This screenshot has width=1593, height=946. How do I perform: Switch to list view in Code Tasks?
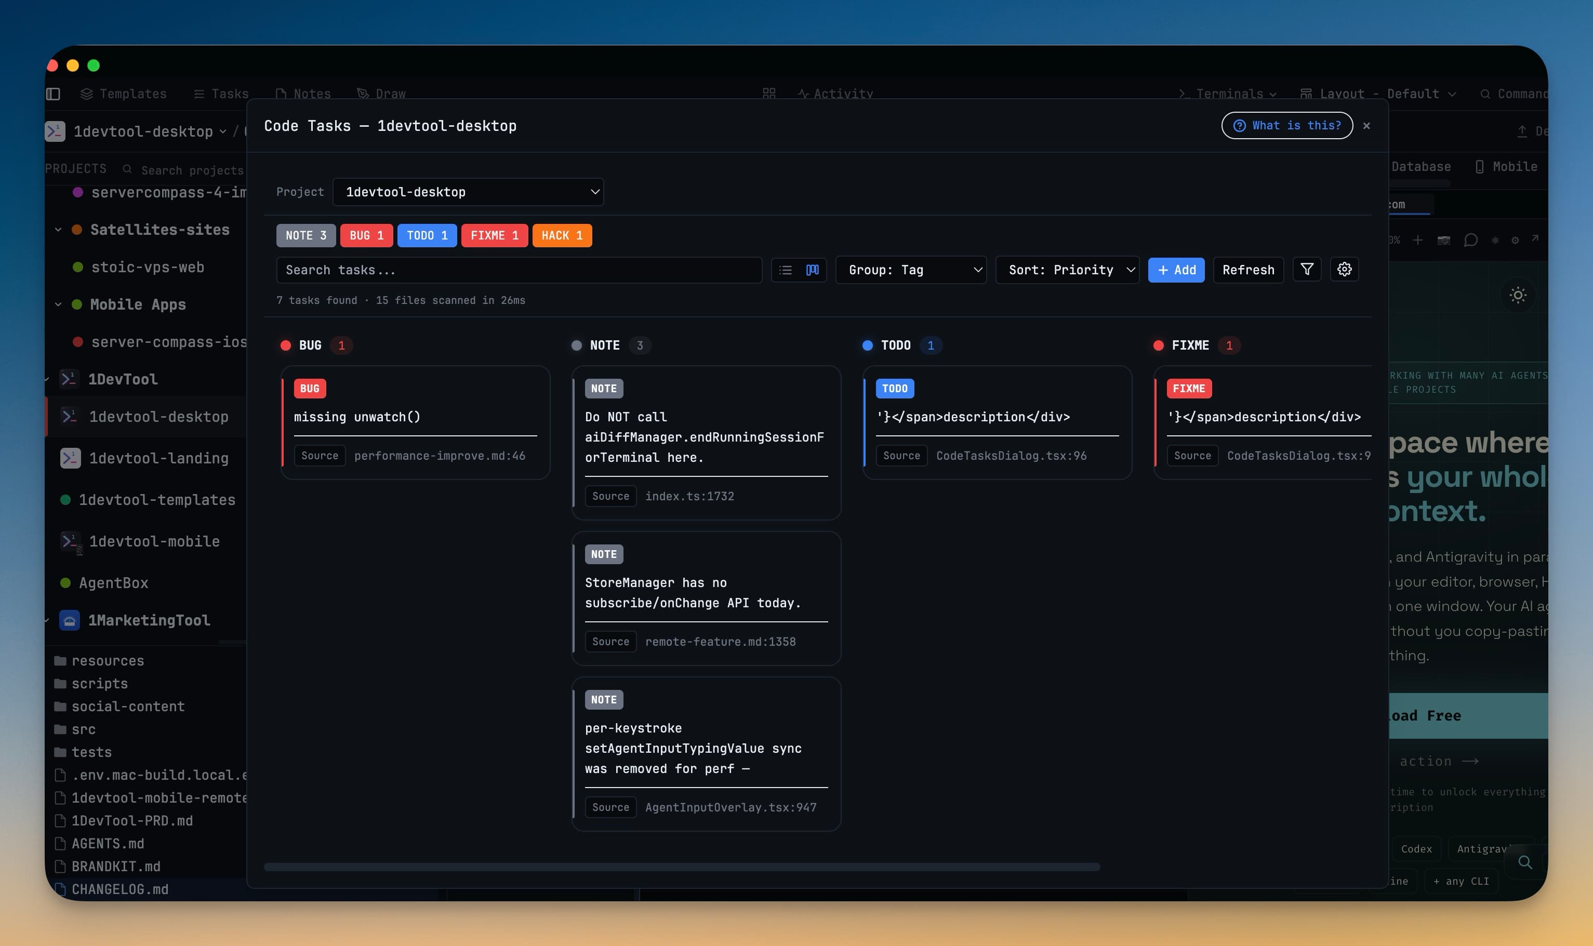[786, 270]
